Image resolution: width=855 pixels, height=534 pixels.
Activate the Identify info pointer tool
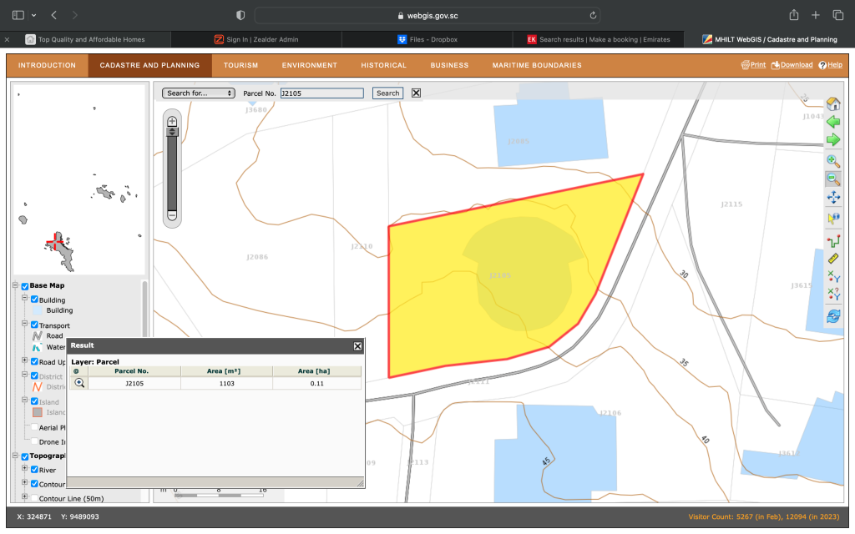click(832, 218)
